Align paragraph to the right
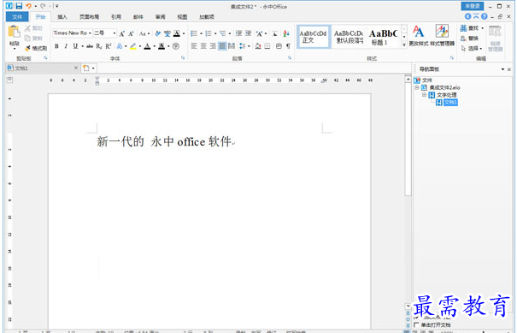The height and width of the screenshot is (333, 517). tap(213, 46)
